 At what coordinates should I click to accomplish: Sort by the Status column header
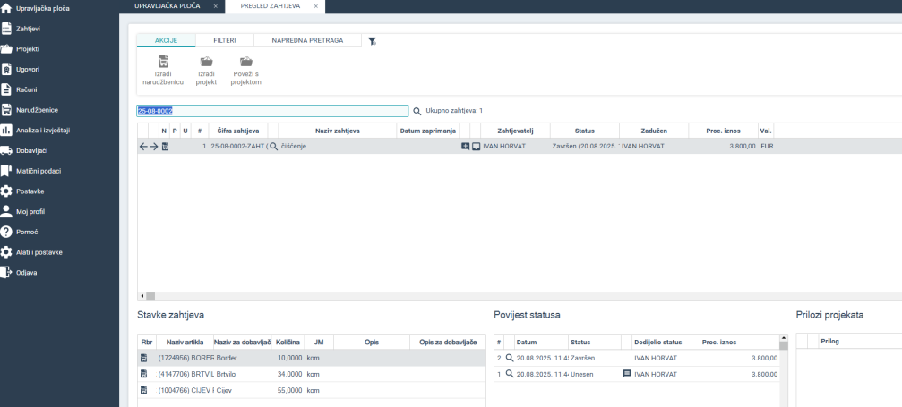584,131
